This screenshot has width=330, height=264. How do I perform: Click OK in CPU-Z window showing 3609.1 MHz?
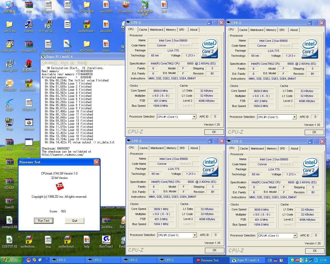click(215, 250)
